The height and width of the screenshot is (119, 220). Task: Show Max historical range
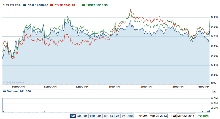coord(130,116)
